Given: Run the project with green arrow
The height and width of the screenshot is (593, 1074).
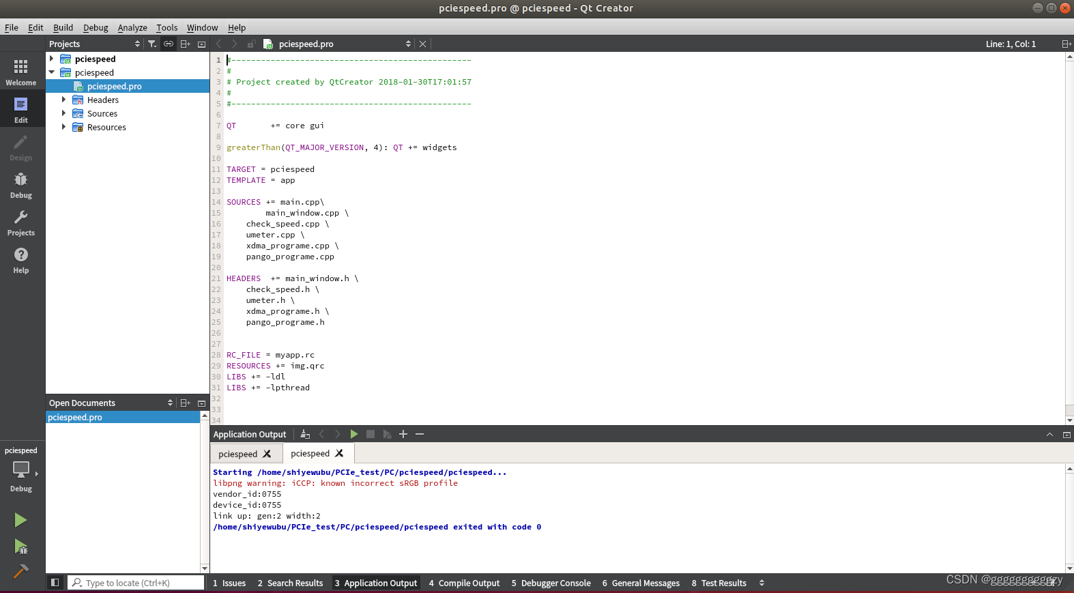Looking at the screenshot, I should point(20,520).
